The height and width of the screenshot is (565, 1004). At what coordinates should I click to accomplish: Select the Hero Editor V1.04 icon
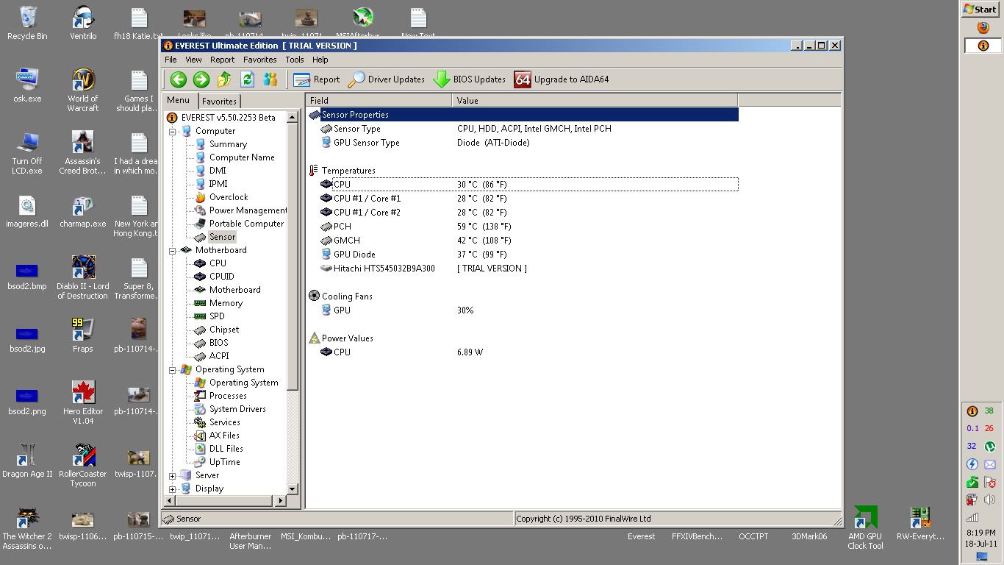[x=83, y=403]
